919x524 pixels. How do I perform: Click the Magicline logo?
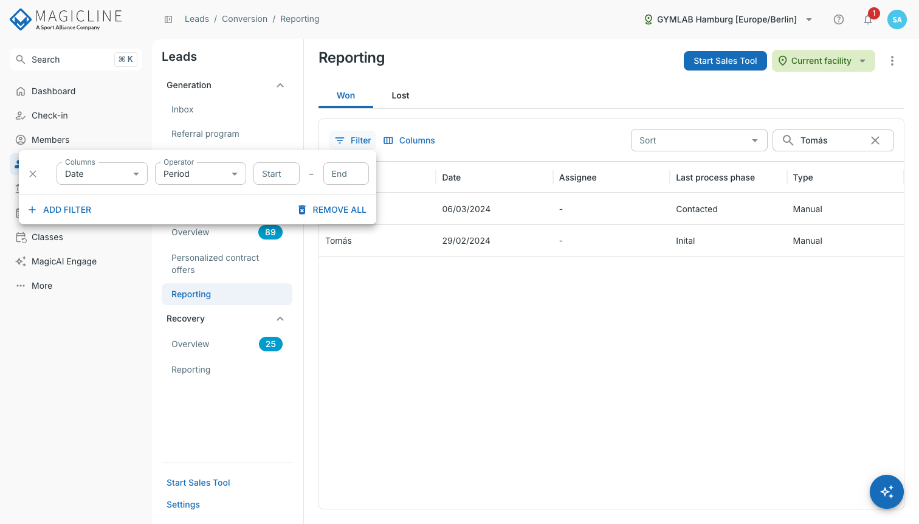tap(66, 19)
